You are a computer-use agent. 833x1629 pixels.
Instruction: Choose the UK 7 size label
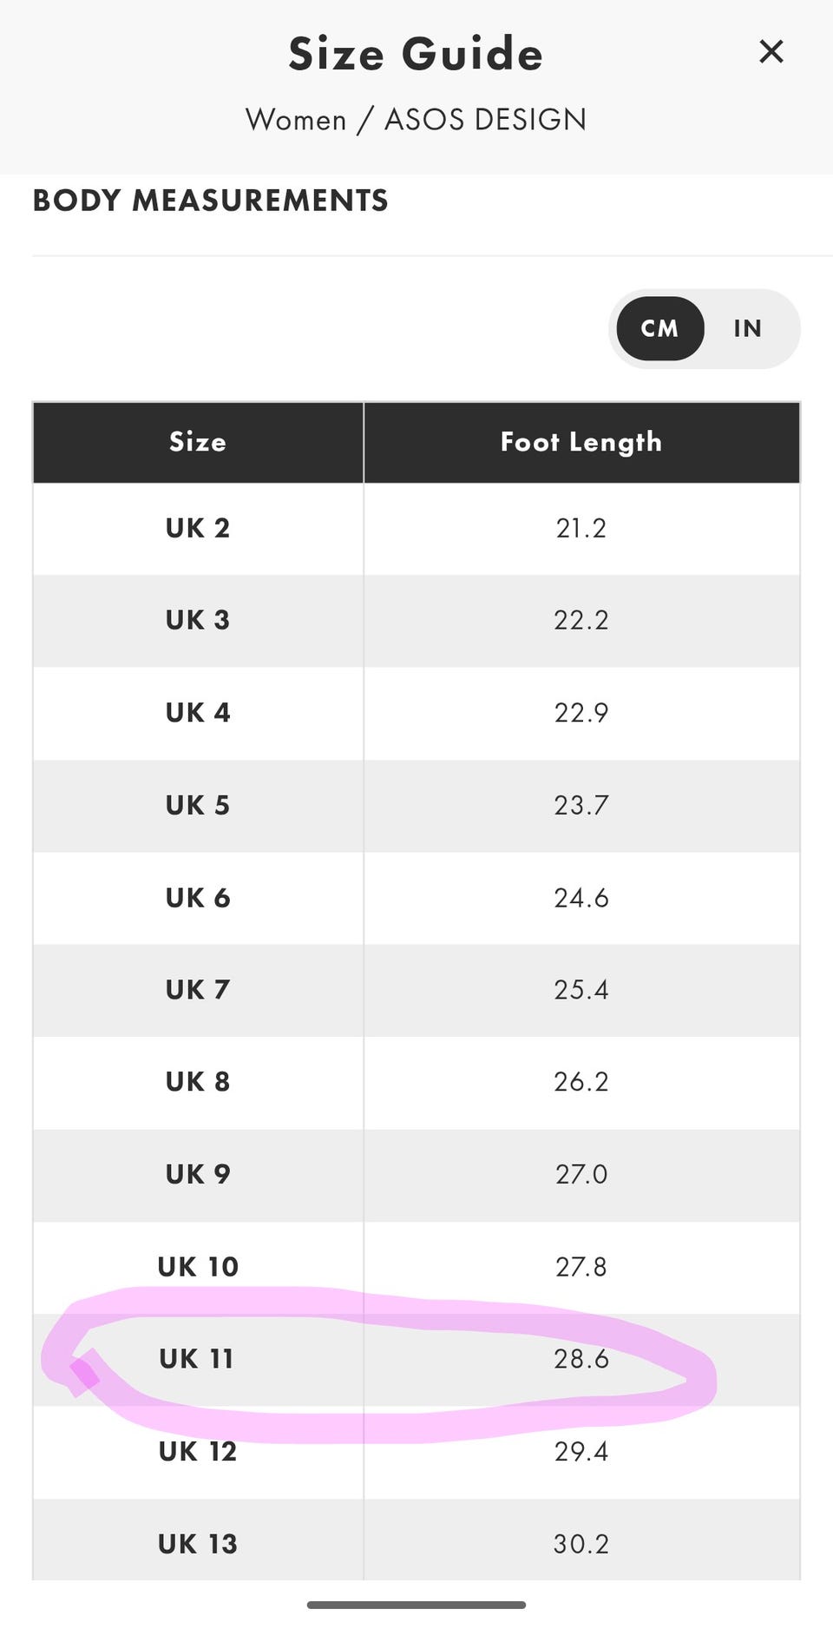[x=198, y=990]
